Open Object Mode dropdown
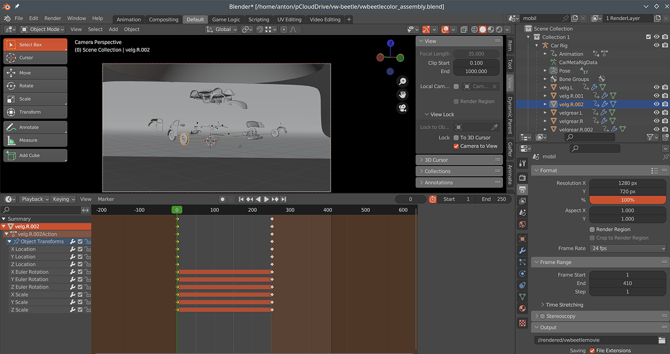Viewport: 670px width, 354px height. click(43, 30)
